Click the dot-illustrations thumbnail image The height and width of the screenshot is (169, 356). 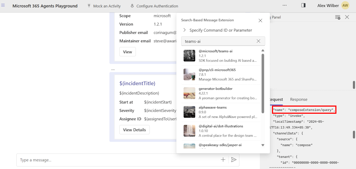click(189, 131)
